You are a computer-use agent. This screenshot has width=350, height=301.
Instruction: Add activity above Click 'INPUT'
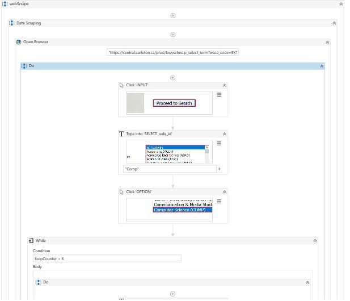172,78
